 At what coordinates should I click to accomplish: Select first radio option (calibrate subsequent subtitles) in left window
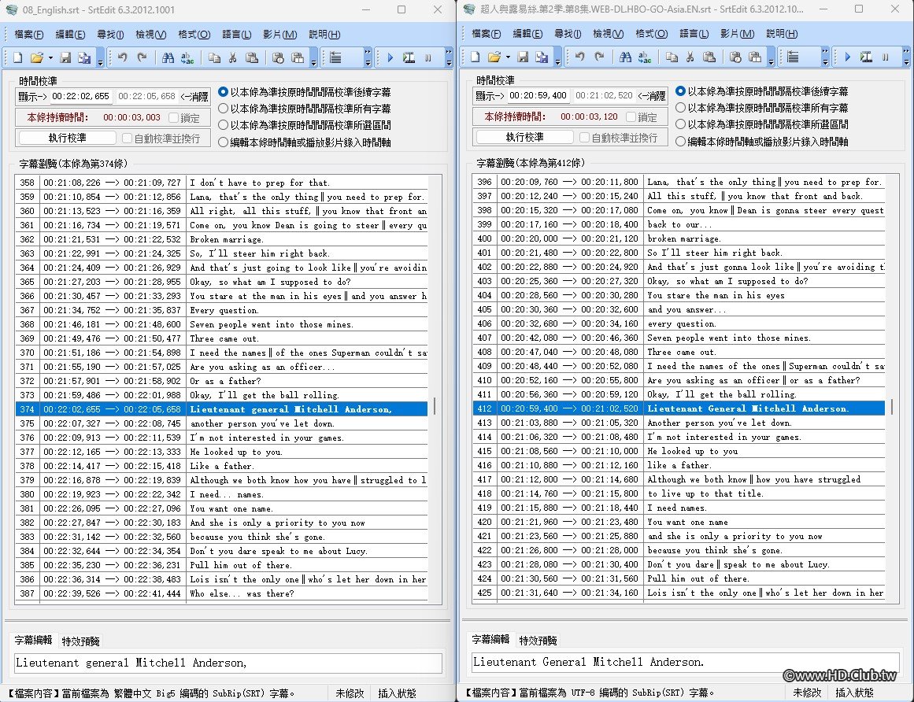[223, 92]
